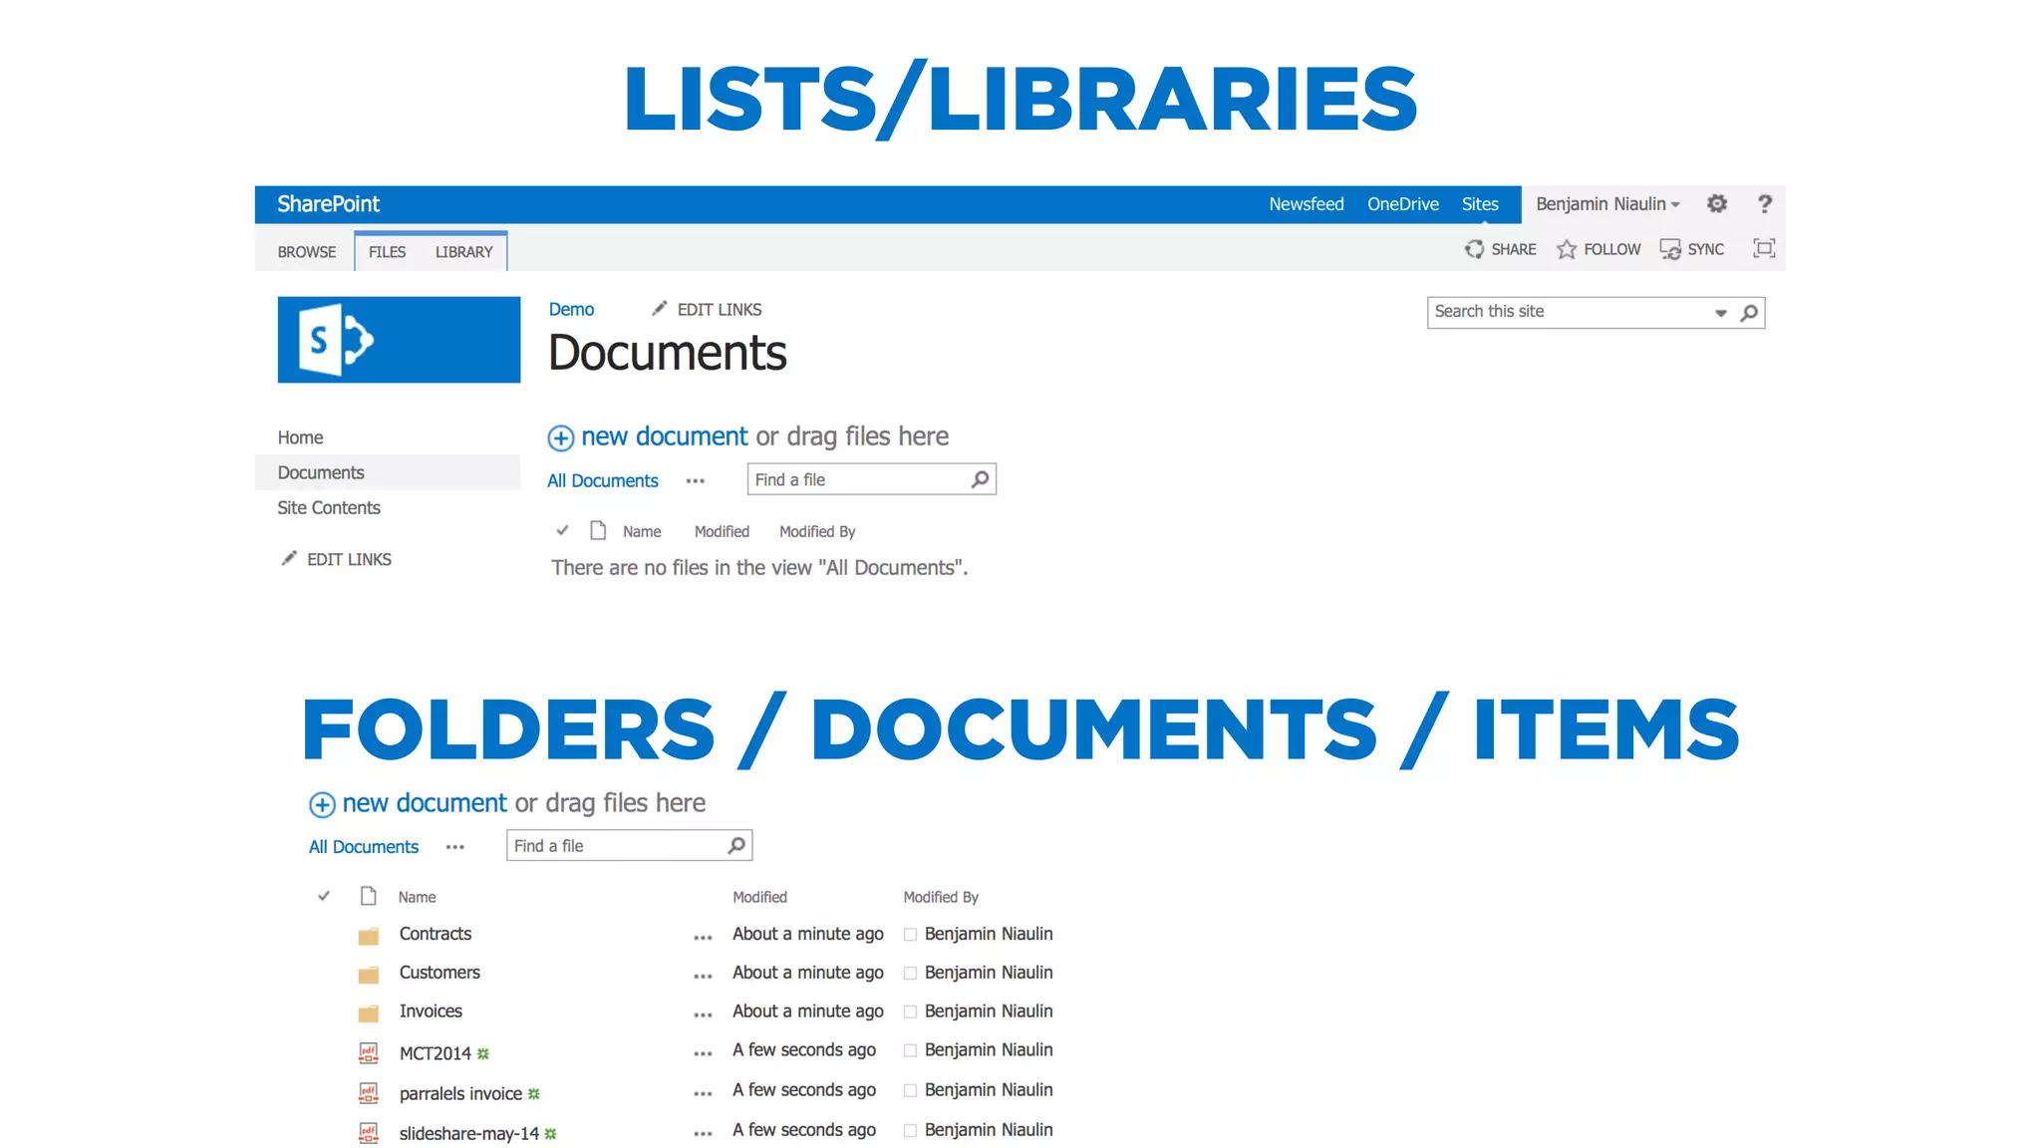Viewport: 2041px width, 1148px height.
Task: Toggle the focus on content icon
Action: pyautogui.click(x=1764, y=248)
